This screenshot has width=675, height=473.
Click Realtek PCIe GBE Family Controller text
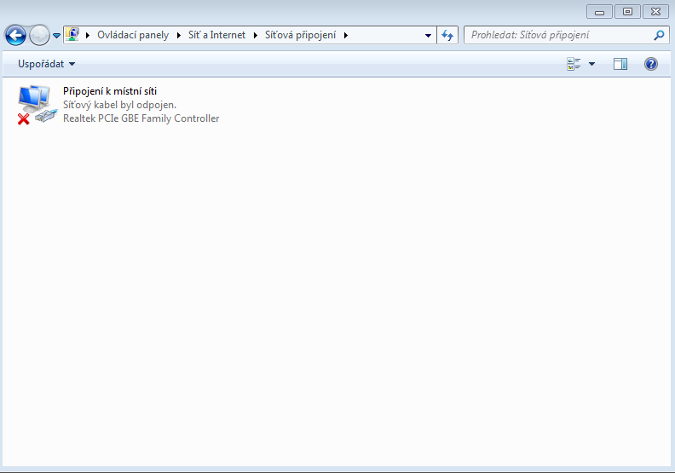pyautogui.click(x=141, y=118)
